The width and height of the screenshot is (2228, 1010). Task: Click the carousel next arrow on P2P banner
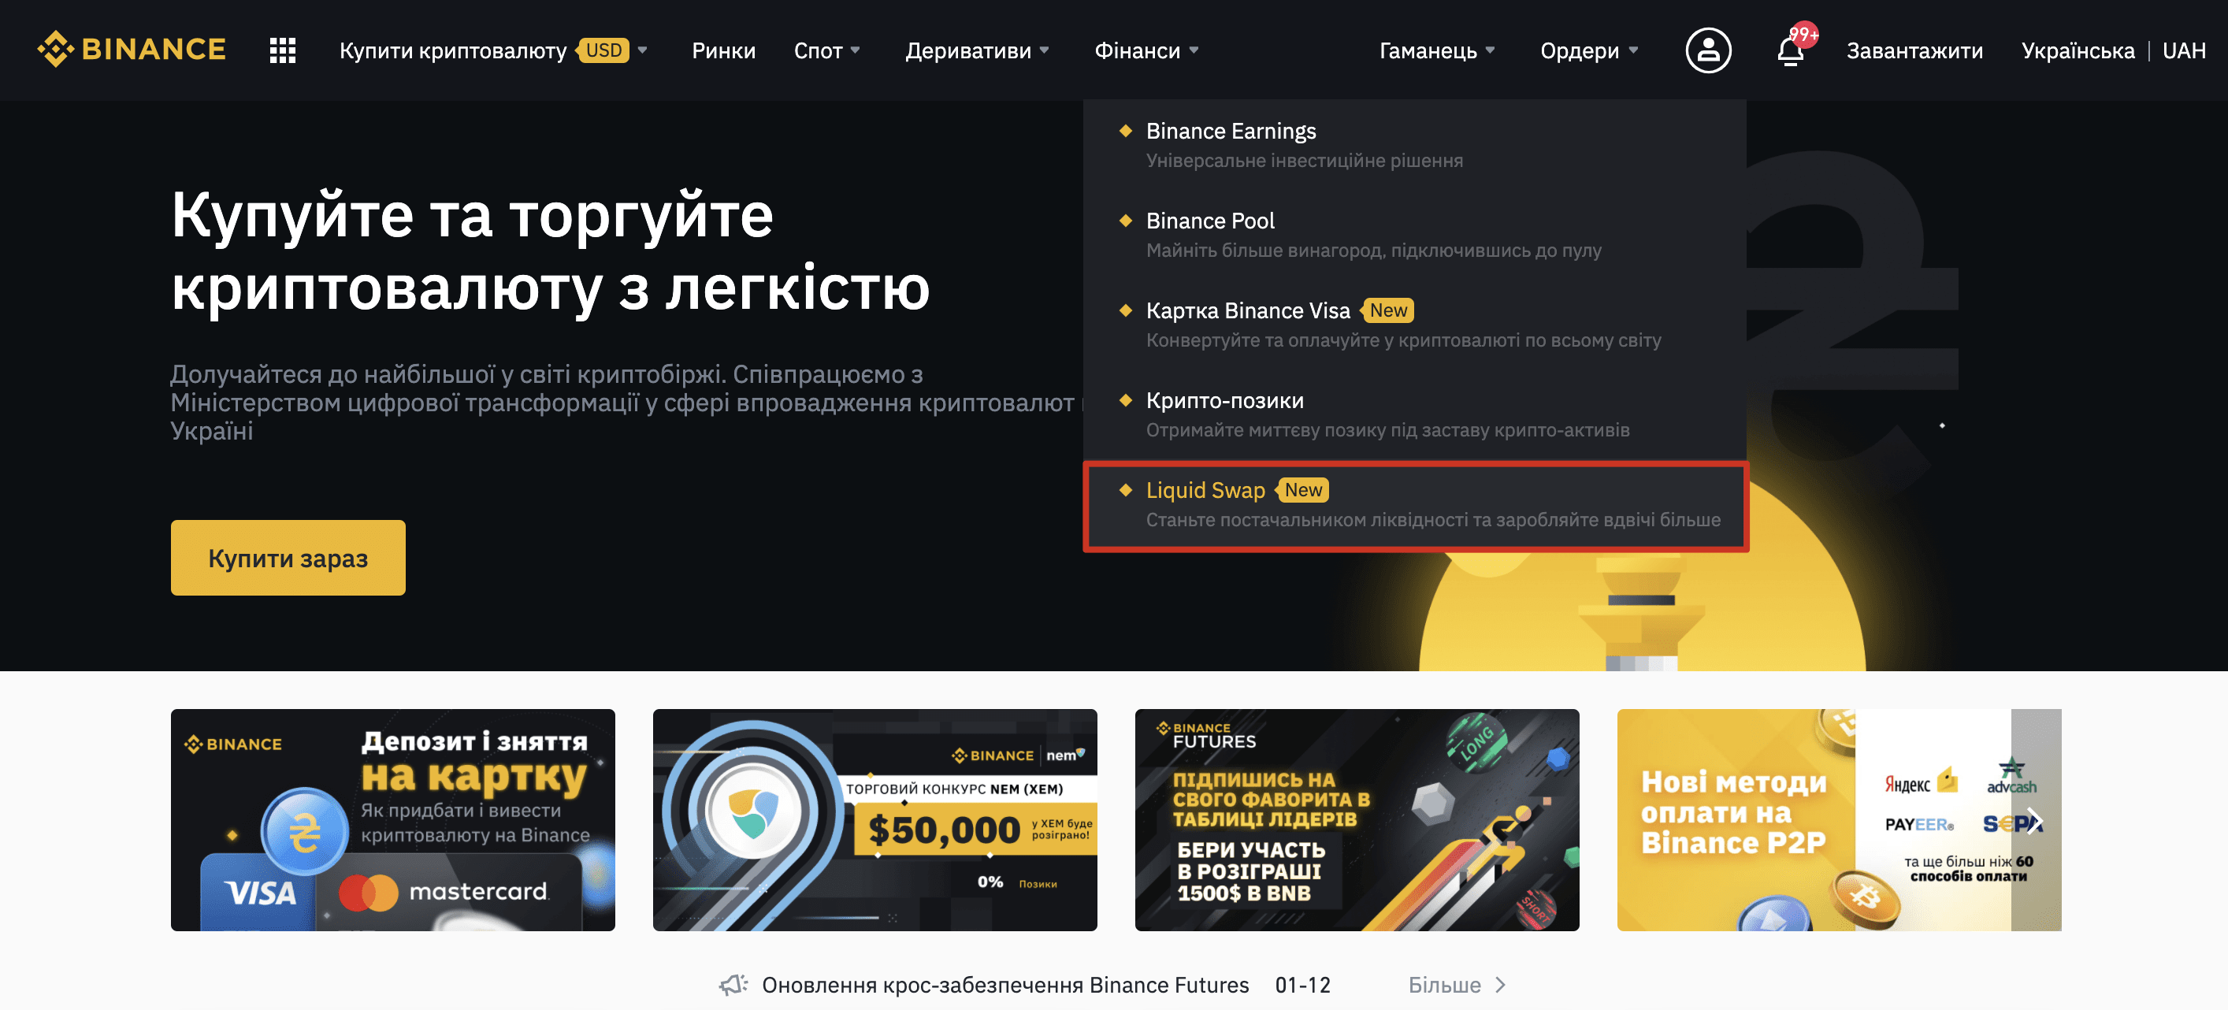(x=2034, y=820)
